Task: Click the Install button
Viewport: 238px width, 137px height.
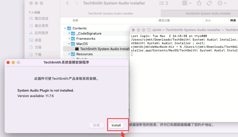Action: click(x=116, y=125)
